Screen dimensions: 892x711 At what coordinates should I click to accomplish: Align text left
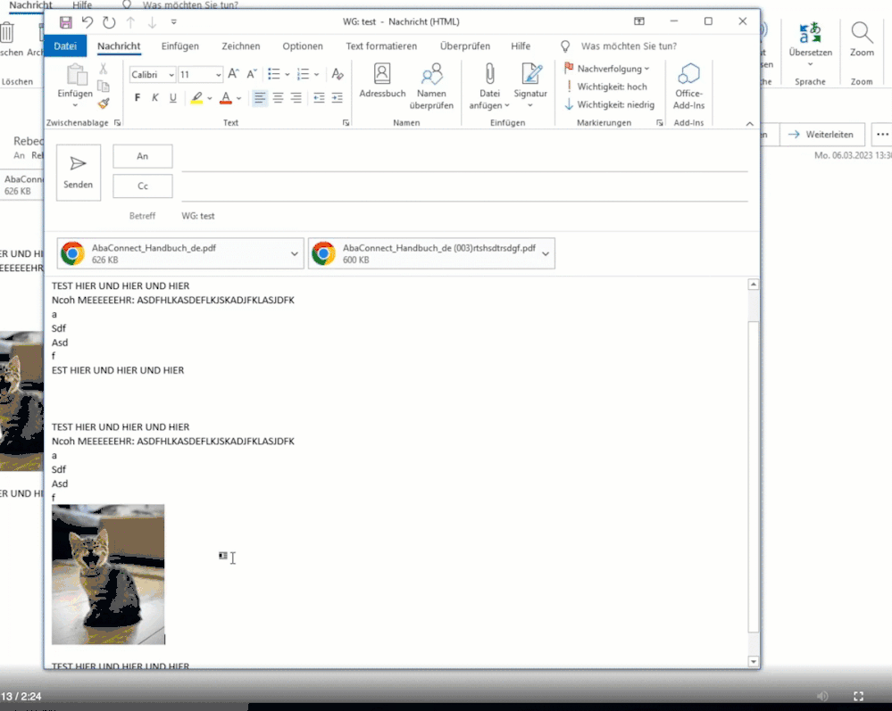coord(260,98)
